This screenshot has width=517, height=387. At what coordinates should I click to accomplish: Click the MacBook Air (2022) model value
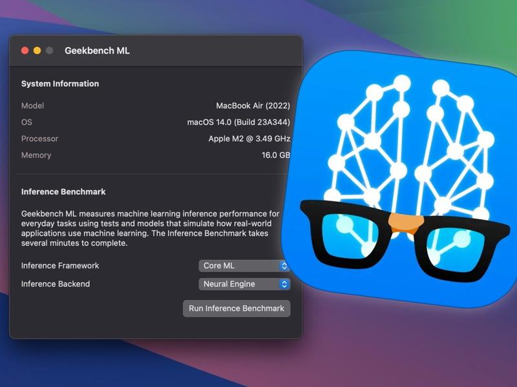[253, 106]
